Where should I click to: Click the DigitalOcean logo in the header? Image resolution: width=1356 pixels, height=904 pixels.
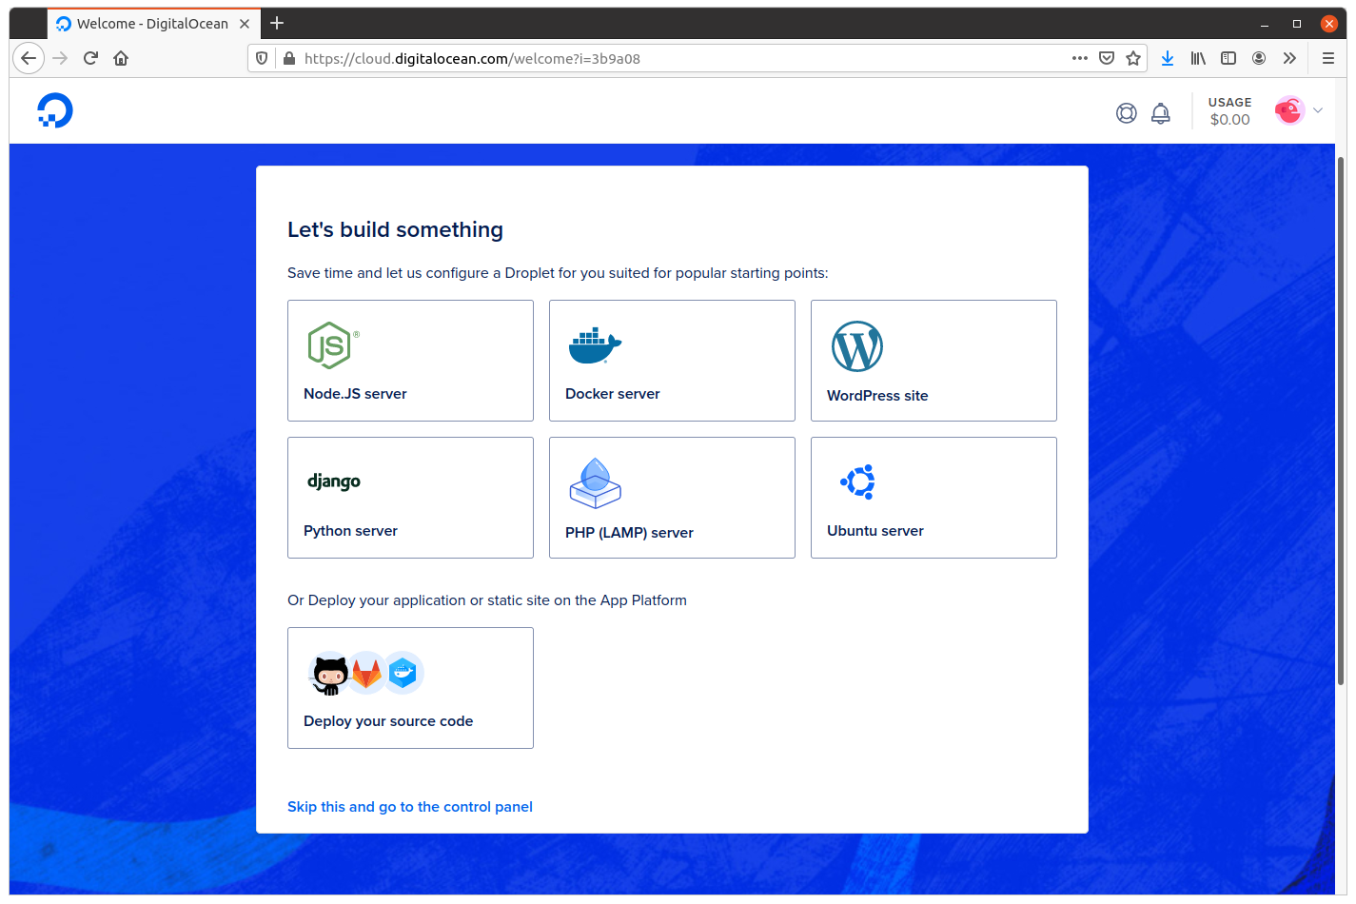(x=55, y=110)
